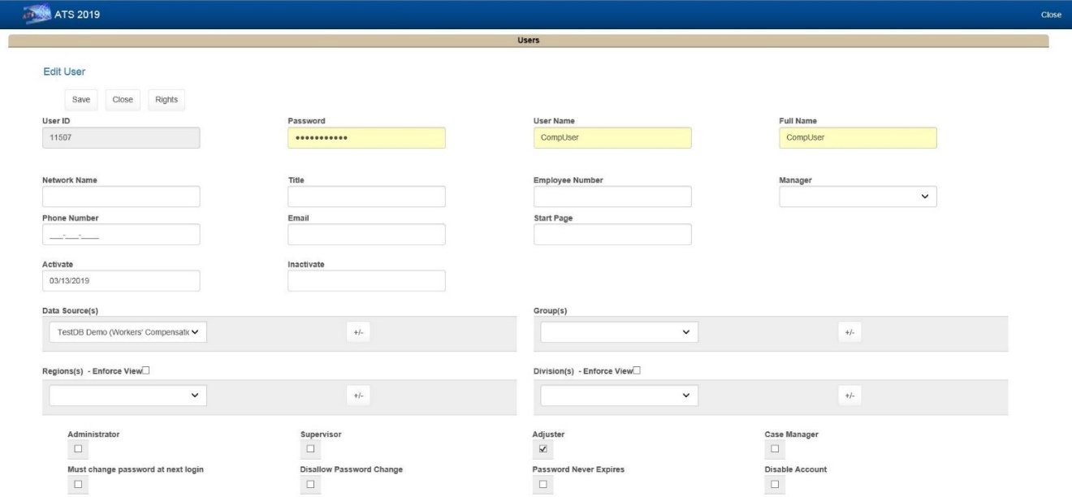Click into the Email input field
The image size is (1072, 497).
[366, 234]
